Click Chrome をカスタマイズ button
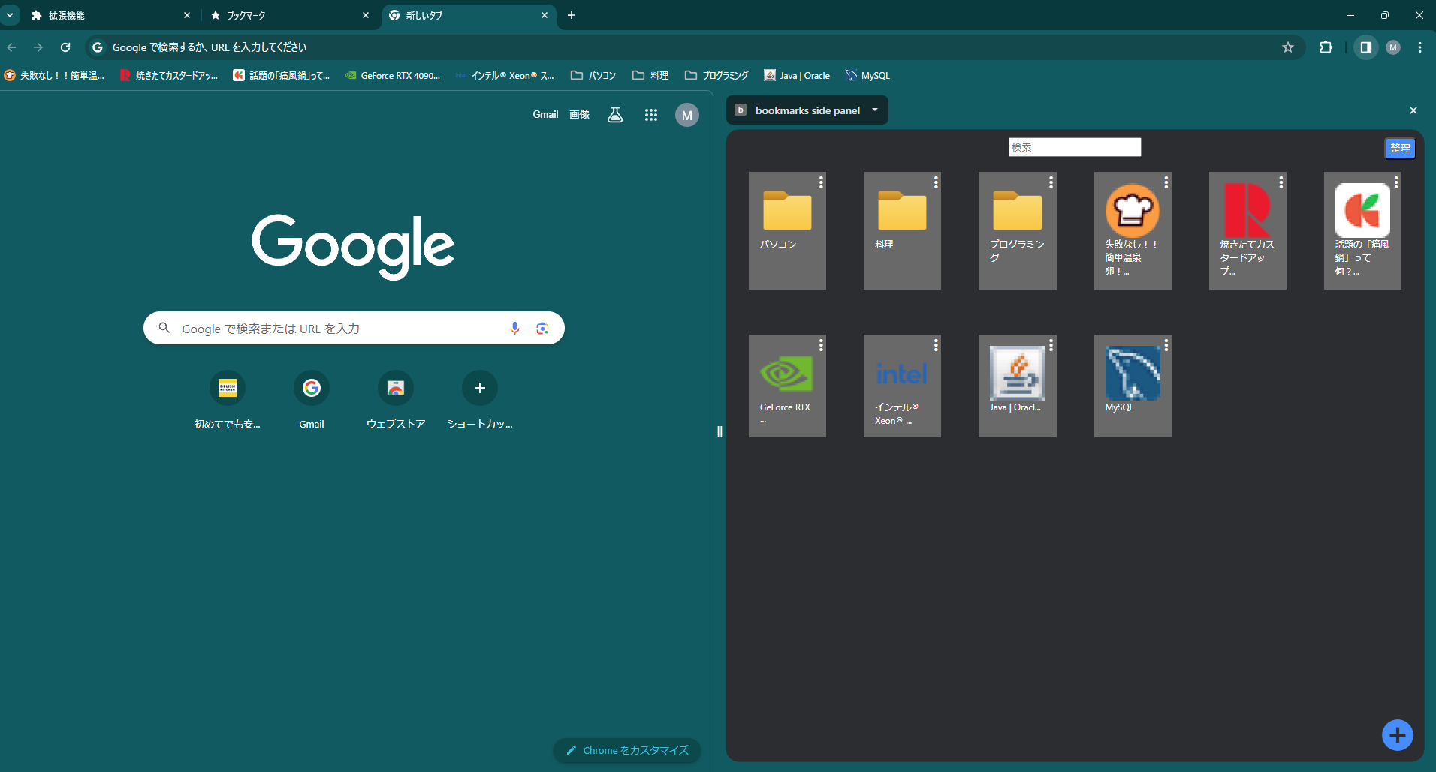This screenshot has height=772, width=1436. 627,750
